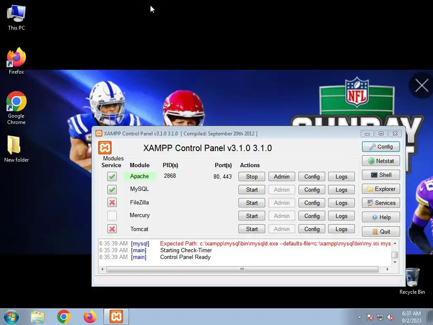The image size is (433, 325).
Task: Start the FileZilla module
Action: [252, 203]
